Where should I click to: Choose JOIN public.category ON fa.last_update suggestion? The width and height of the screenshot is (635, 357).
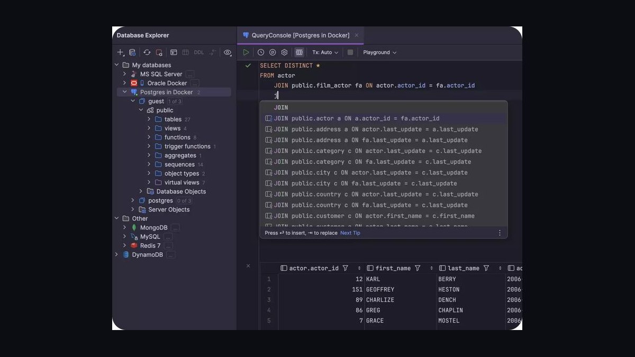coord(383,162)
